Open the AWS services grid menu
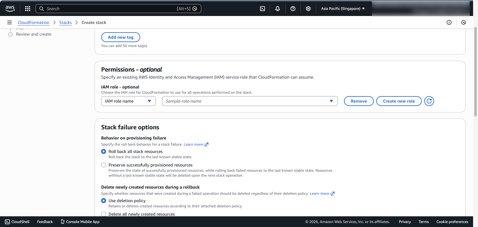Screen dimensions: 478x227 click(x=27, y=8)
